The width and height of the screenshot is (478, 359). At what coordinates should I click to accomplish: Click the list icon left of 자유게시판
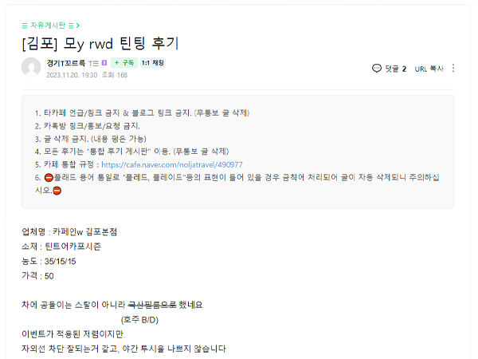[x=25, y=26]
